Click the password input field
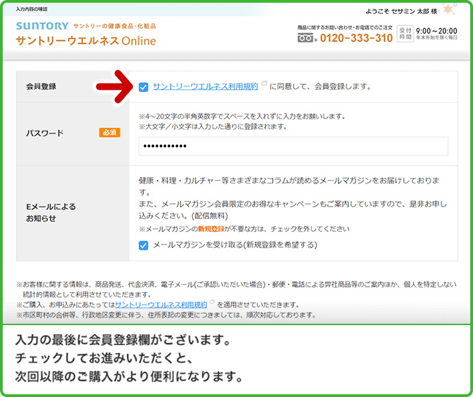 293,146
